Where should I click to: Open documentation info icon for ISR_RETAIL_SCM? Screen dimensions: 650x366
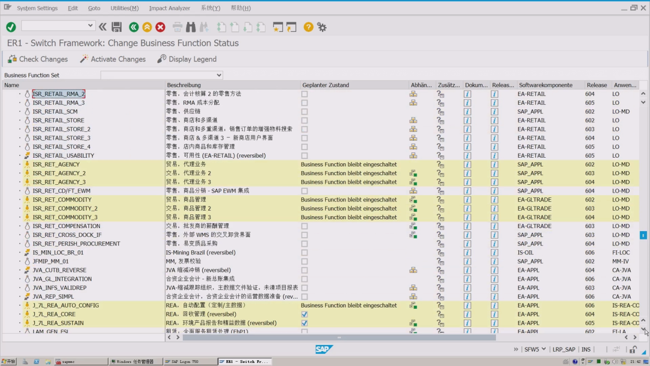pyautogui.click(x=467, y=111)
